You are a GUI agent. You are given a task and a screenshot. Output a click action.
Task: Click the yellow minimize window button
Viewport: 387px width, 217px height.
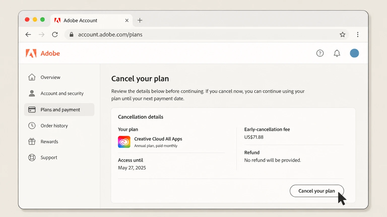point(35,20)
